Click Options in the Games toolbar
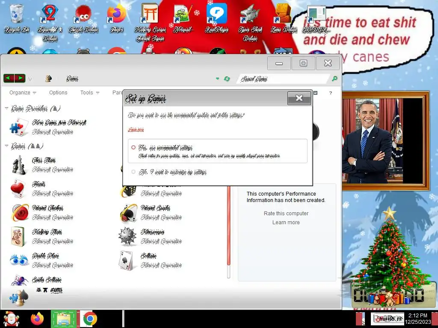438x328 pixels. pyautogui.click(x=58, y=93)
